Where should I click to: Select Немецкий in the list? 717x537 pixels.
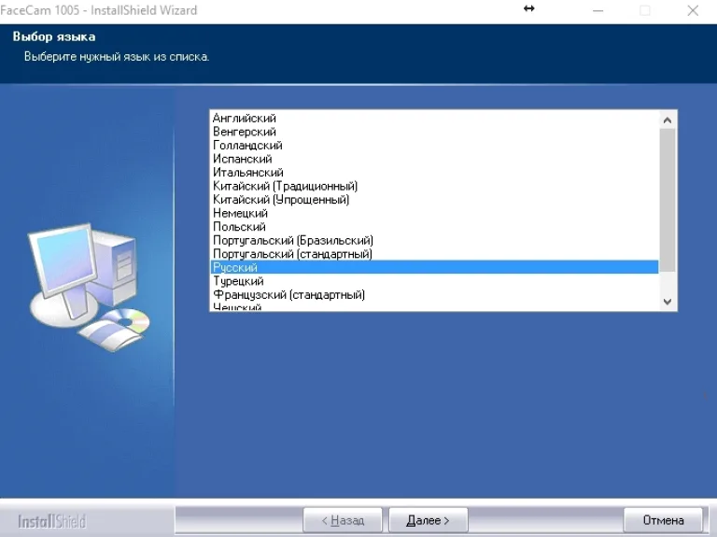tap(434, 213)
